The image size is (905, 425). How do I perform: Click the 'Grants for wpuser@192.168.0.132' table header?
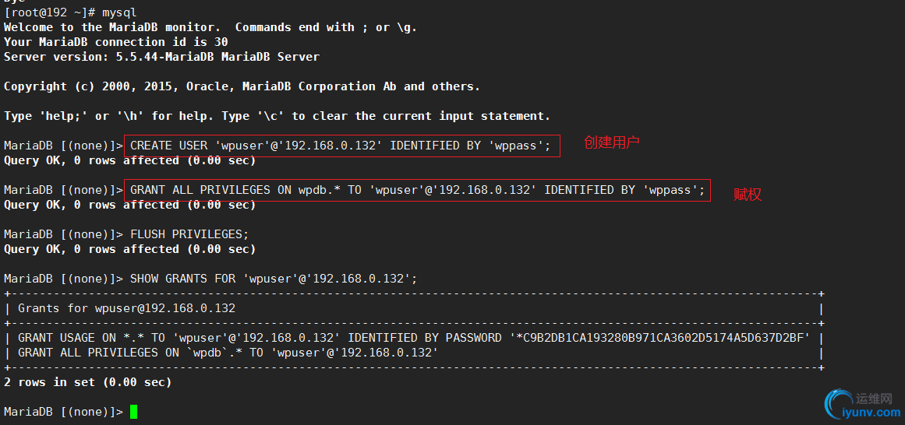pos(126,308)
